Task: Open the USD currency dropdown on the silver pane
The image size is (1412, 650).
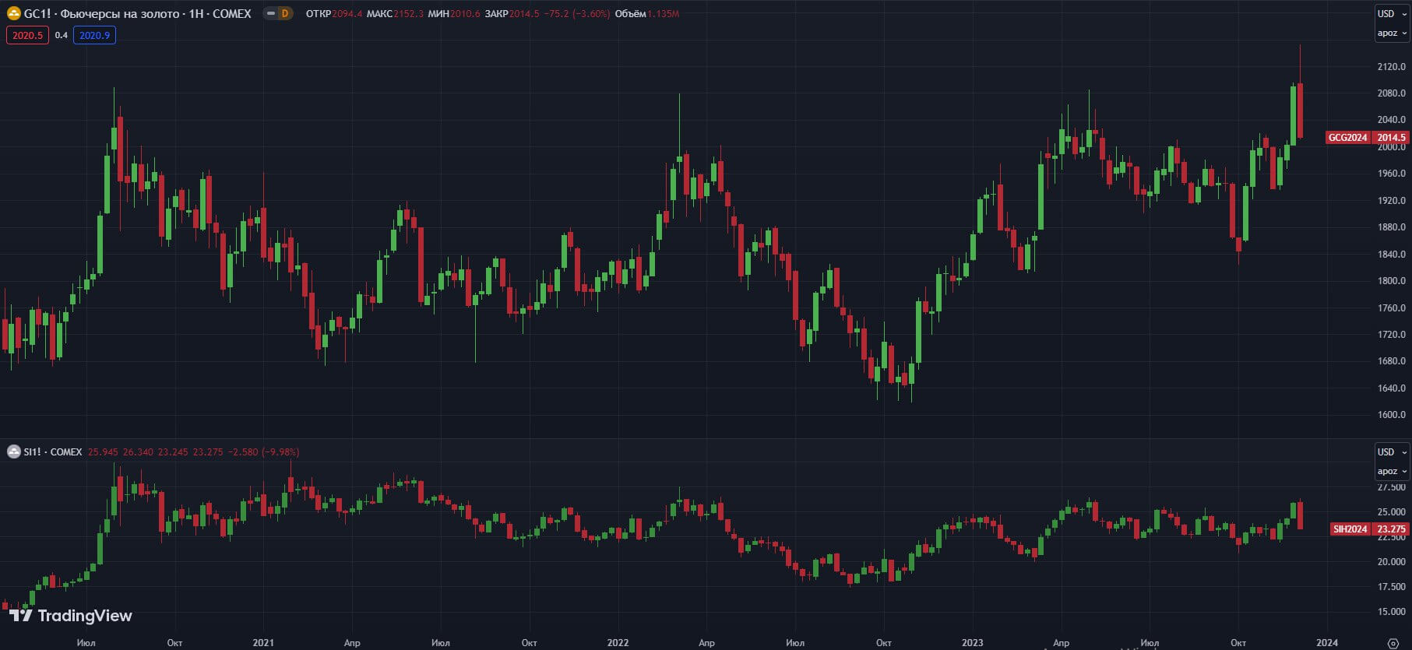Action: pos(1392,451)
